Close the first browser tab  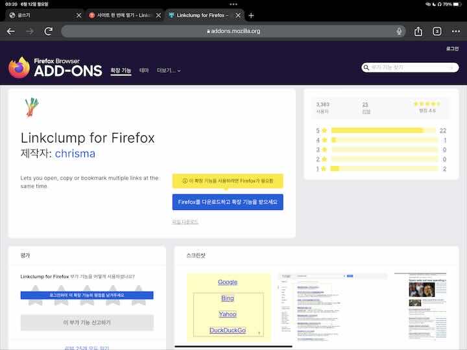[79, 15]
